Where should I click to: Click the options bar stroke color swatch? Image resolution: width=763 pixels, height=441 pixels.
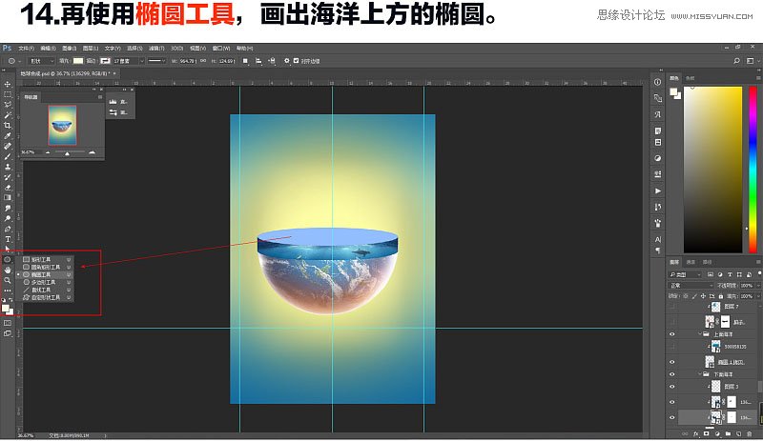point(105,61)
